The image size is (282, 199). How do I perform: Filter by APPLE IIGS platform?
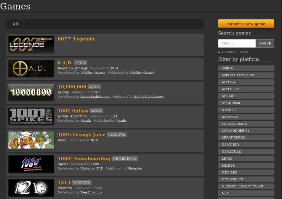246,89
